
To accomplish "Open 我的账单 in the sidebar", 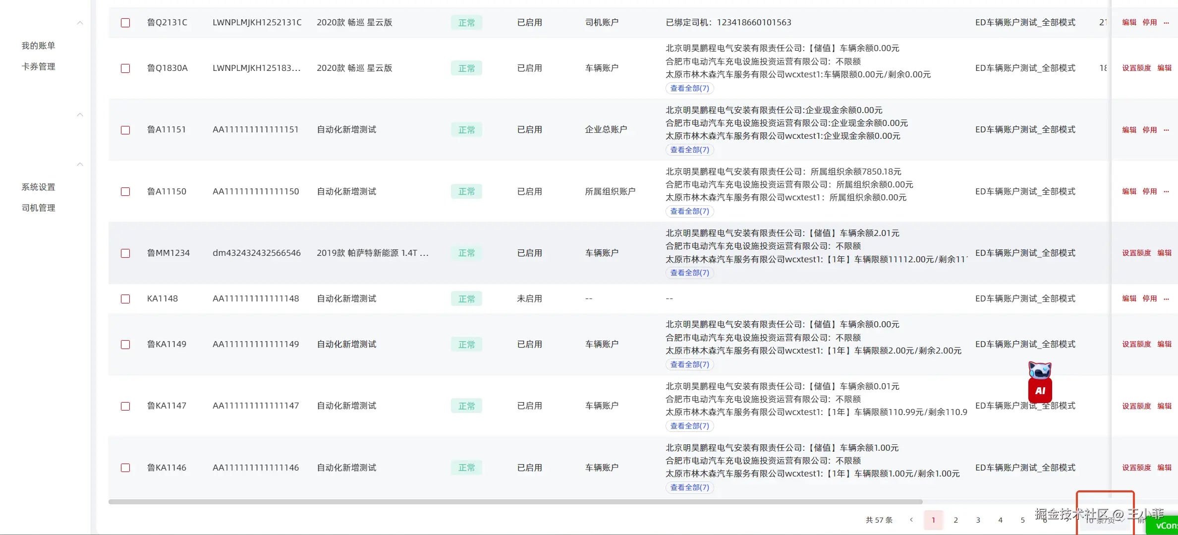I will [38, 46].
